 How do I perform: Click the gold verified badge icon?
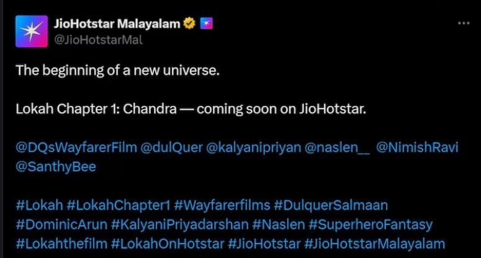tap(189, 24)
